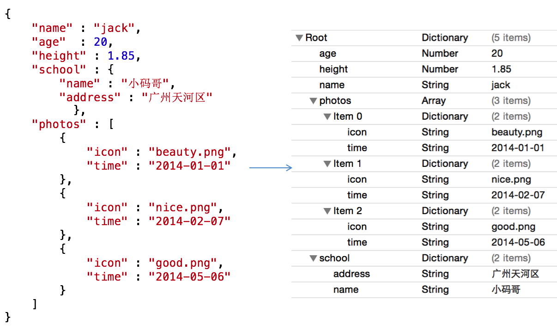
Task: Click the "photos" key in the JSON code
Action: point(59,124)
